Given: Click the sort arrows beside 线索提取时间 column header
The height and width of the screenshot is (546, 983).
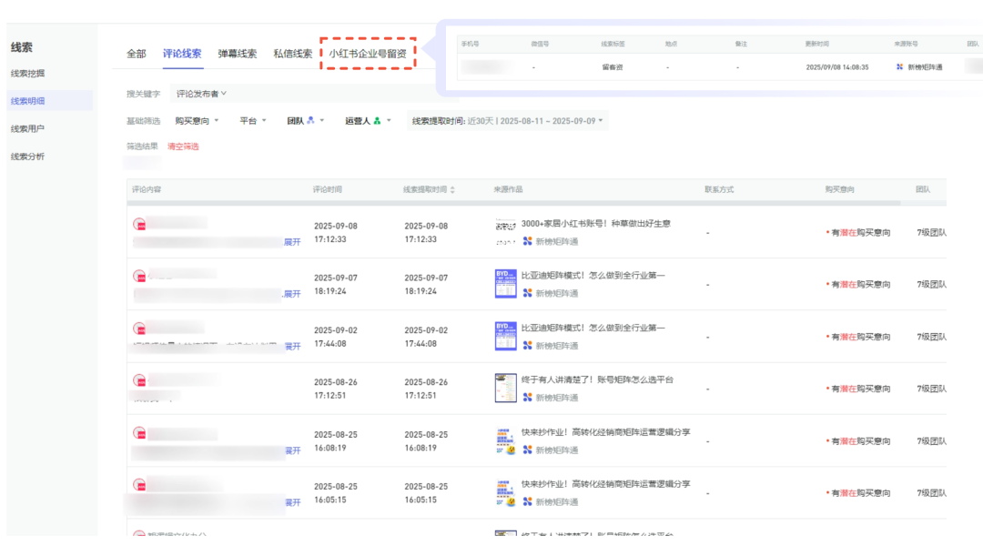Looking at the screenshot, I should point(452,190).
